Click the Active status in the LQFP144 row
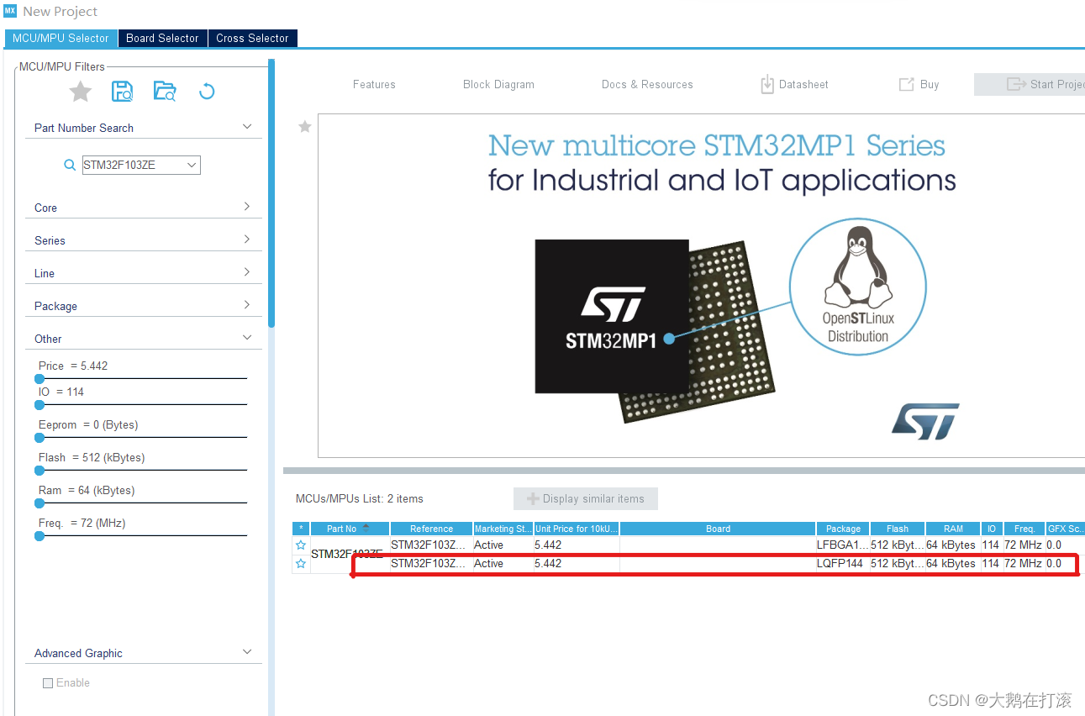This screenshot has width=1085, height=716. tap(503, 564)
